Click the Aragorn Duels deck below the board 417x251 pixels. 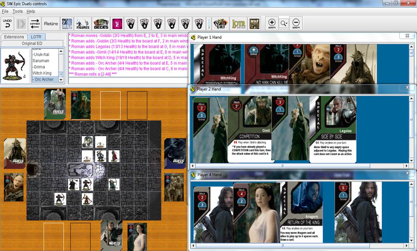(112, 235)
